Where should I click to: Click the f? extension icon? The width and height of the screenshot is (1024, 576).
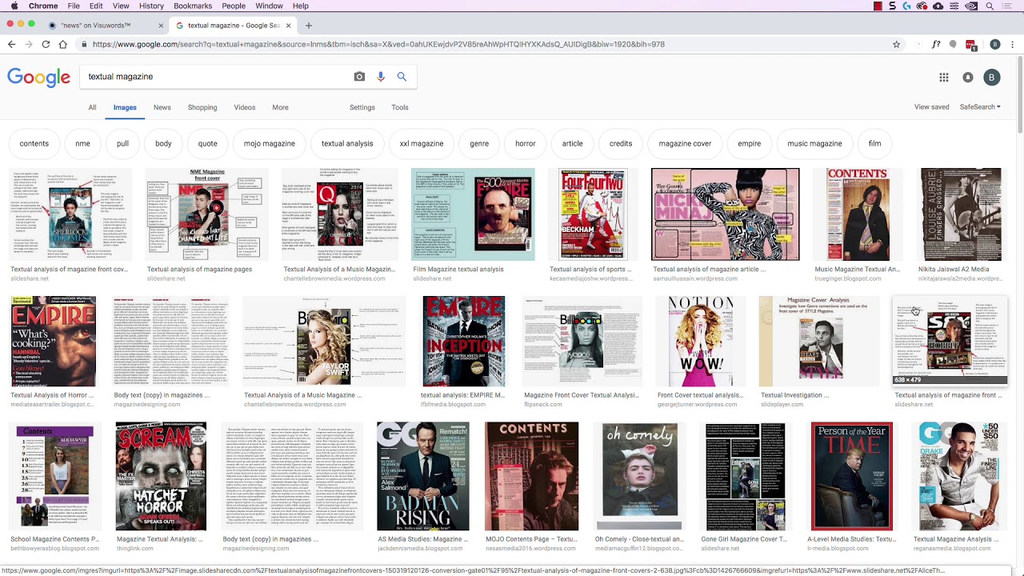(x=936, y=45)
